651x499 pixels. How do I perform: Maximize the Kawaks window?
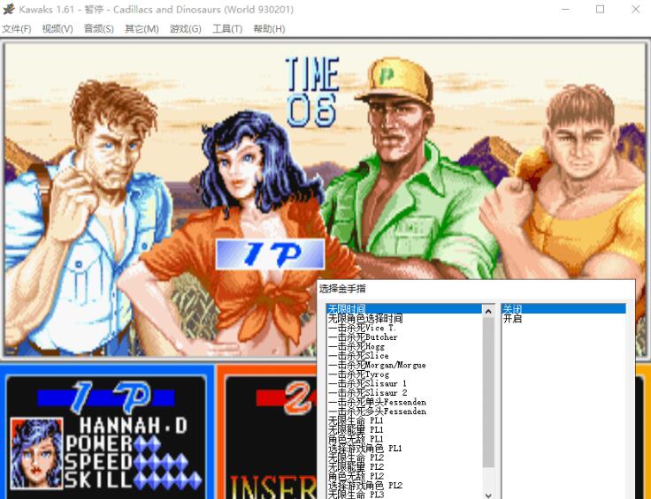coord(600,9)
